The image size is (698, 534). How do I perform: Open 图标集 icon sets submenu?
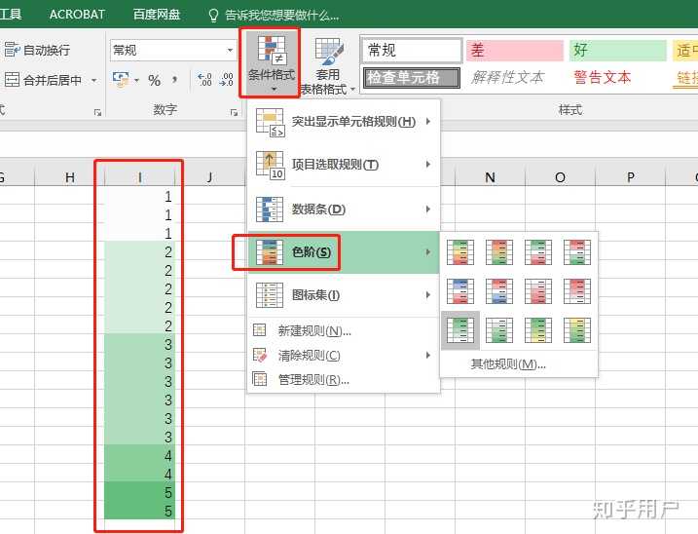click(x=344, y=295)
